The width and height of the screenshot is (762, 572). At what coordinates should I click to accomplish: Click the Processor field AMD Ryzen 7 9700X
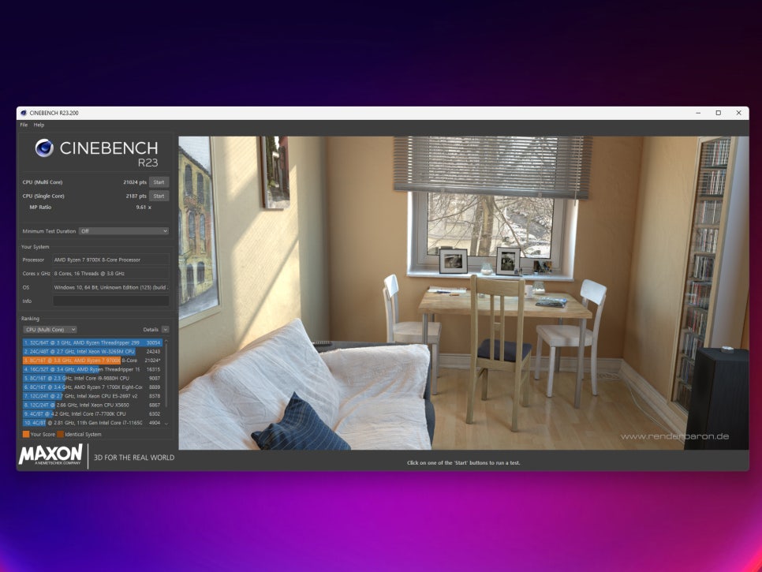click(110, 260)
